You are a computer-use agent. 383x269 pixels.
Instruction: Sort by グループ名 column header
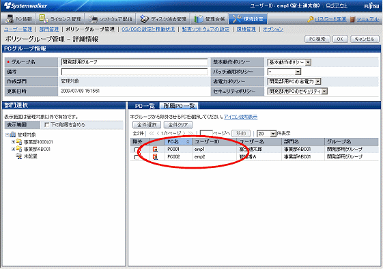point(352,141)
